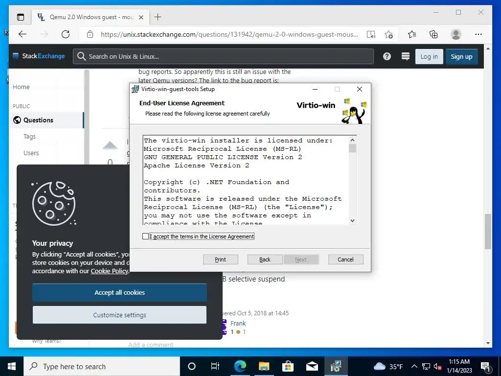
Task: Click the Stack Exchange logo
Action: coord(39,56)
